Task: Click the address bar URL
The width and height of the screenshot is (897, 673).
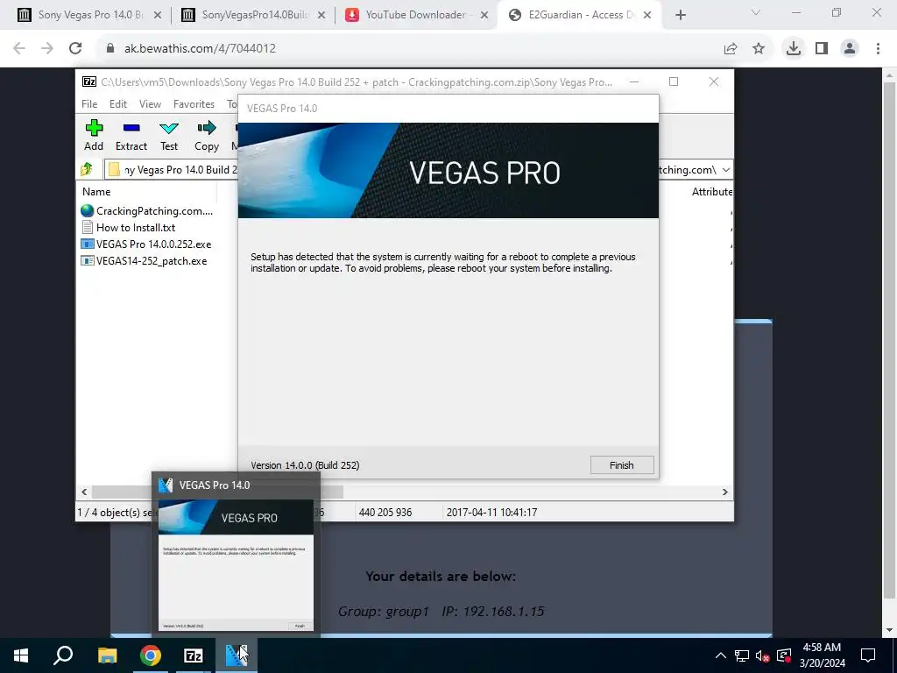Action: [x=201, y=49]
